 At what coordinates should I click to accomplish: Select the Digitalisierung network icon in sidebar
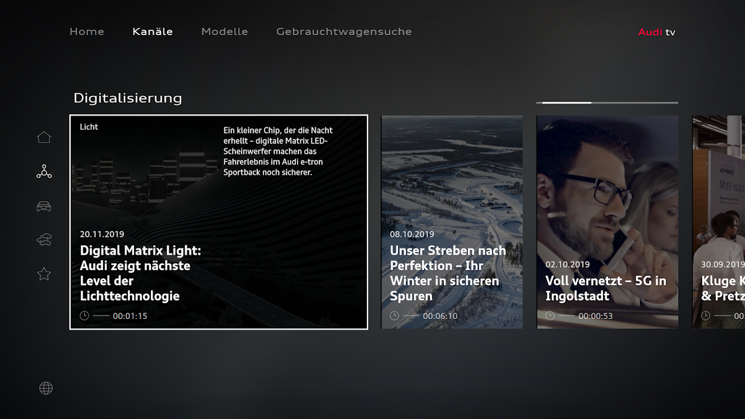(44, 171)
